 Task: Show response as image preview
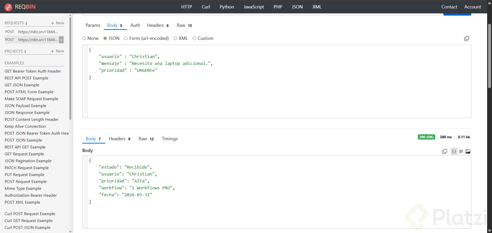pos(468,152)
